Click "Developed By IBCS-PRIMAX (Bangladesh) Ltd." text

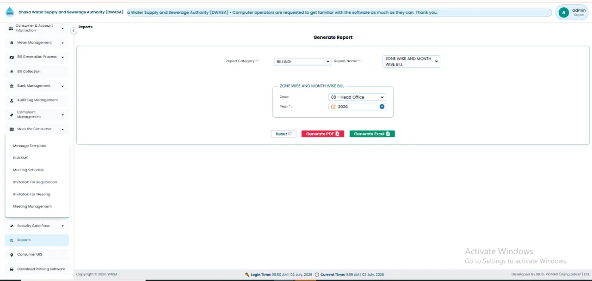pyautogui.click(x=550, y=274)
